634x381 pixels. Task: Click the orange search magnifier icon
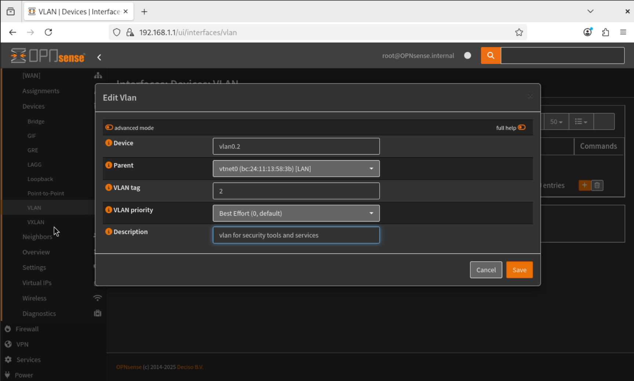click(x=490, y=55)
